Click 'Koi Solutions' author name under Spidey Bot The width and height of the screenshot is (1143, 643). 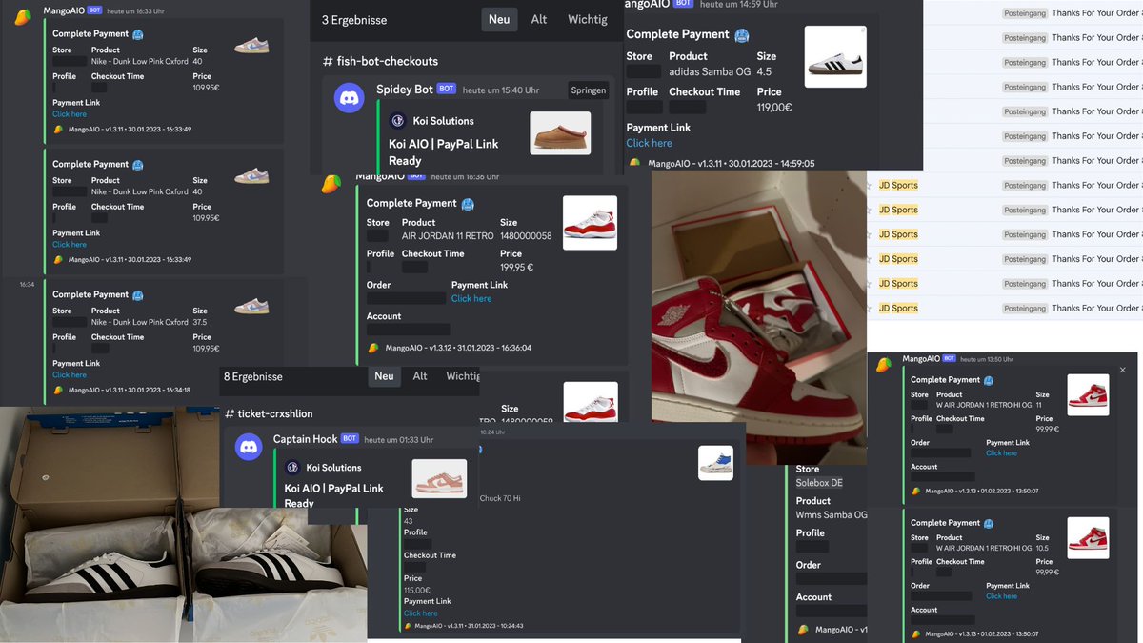click(x=443, y=121)
